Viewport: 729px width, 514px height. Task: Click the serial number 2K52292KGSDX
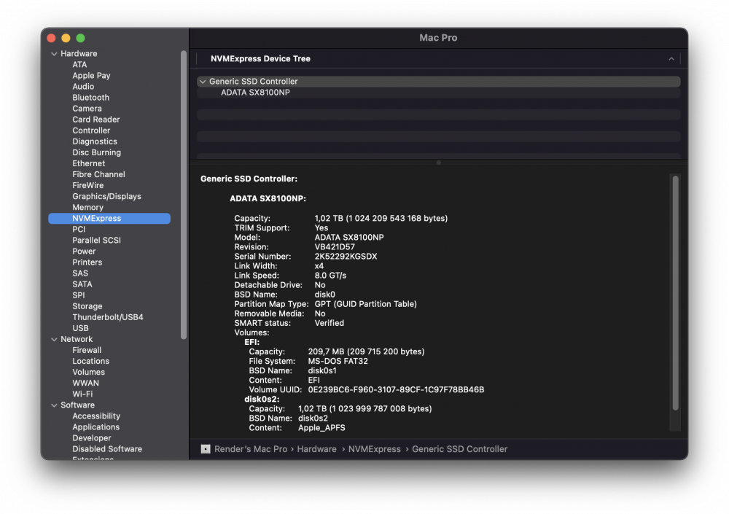(x=346, y=257)
